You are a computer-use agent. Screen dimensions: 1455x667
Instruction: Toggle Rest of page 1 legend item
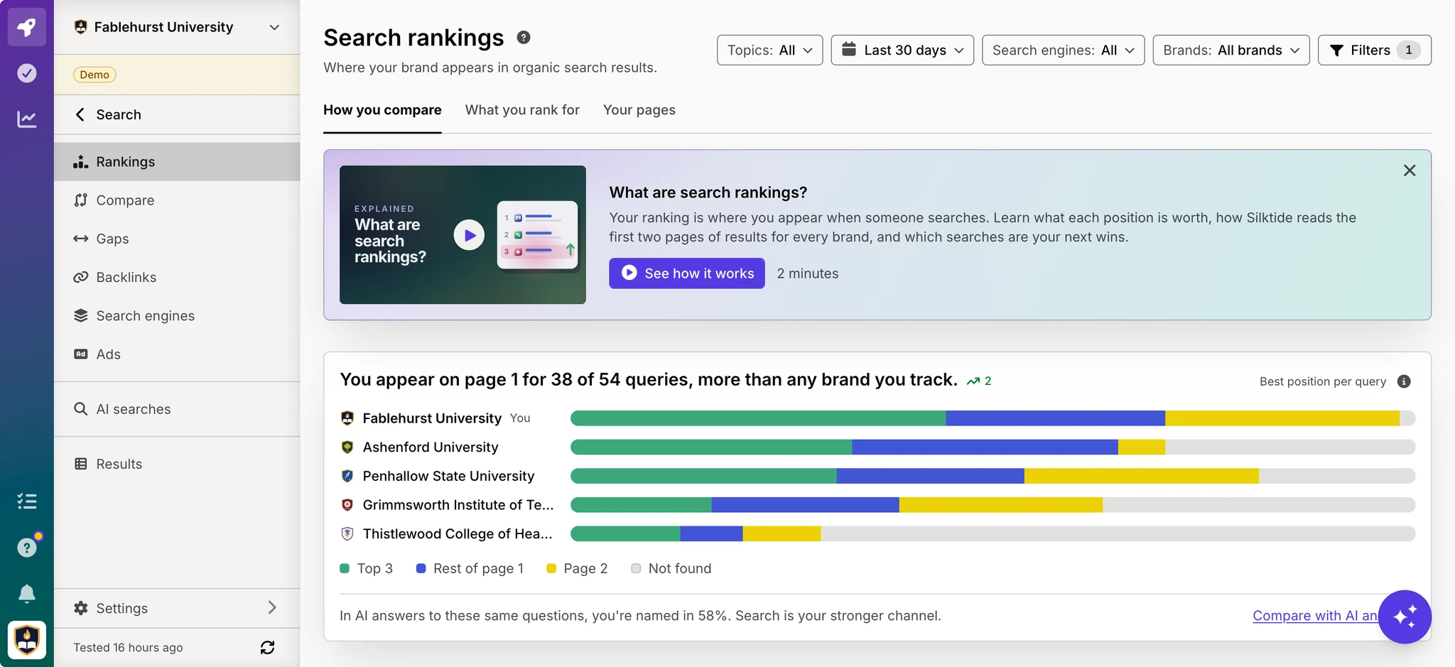470,568
